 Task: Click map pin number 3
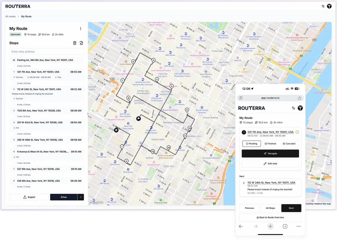coord(172,87)
